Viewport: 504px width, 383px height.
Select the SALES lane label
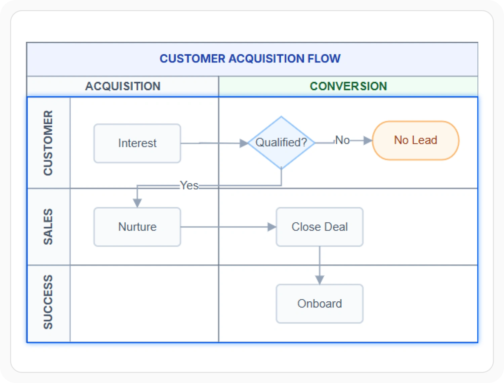48,227
